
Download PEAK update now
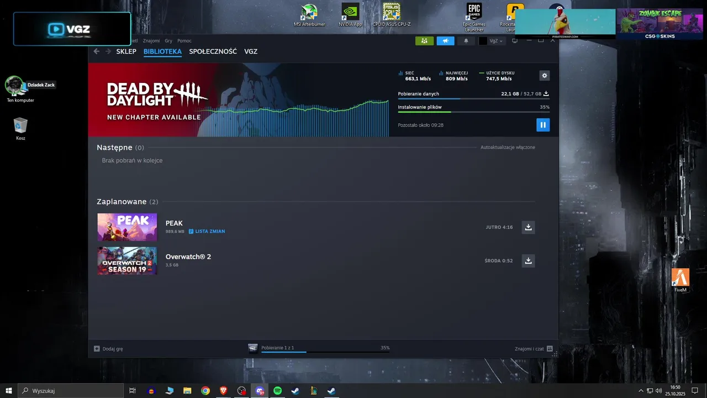pos(528,227)
